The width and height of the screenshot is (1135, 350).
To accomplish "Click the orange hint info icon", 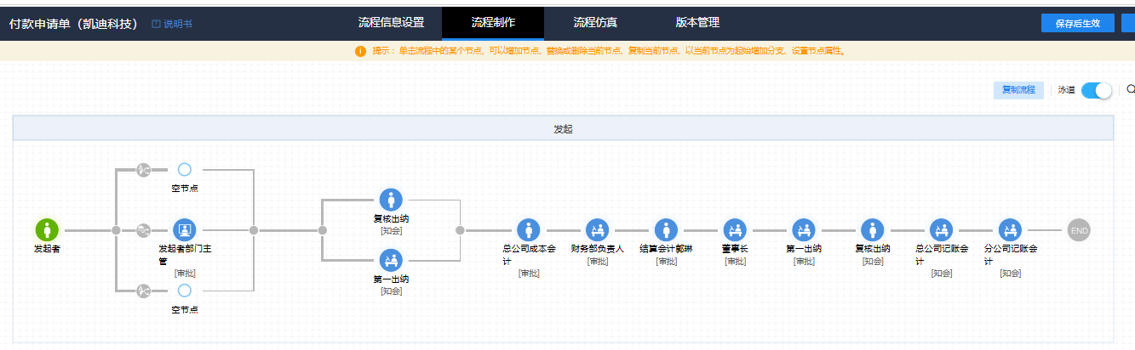I will pos(361,51).
